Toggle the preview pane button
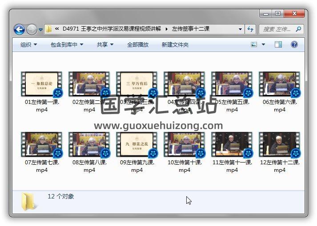Image resolution: width=317 pixels, height=226 pixels. pyautogui.click(x=278, y=44)
